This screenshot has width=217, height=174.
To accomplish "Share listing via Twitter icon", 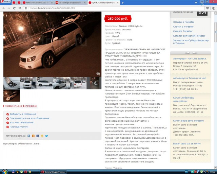I will pos(46,136).
